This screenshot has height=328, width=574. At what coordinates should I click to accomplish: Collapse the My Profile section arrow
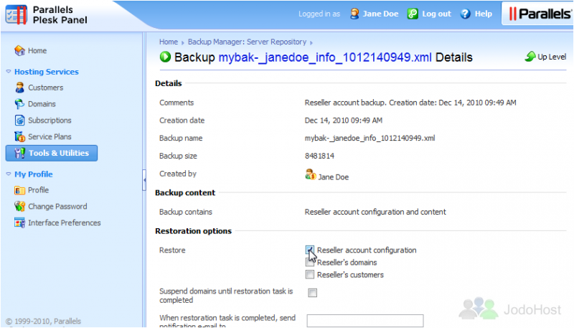pos(9,174)
